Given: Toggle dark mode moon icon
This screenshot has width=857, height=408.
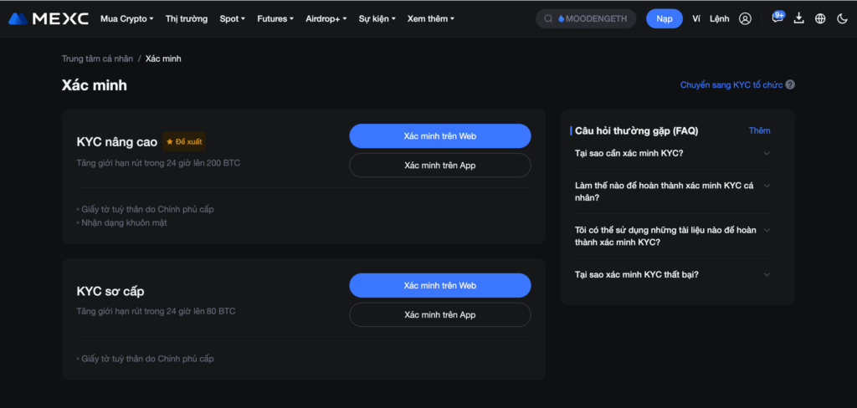Looking at the screenshot, I should 842,18.
